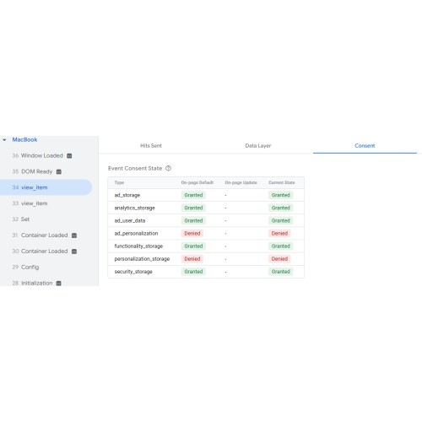The height and width of the screenshot is (422, 422).
Task: Open the Data Layer tab
Action: pyautogui.click(x=258, y=146)
